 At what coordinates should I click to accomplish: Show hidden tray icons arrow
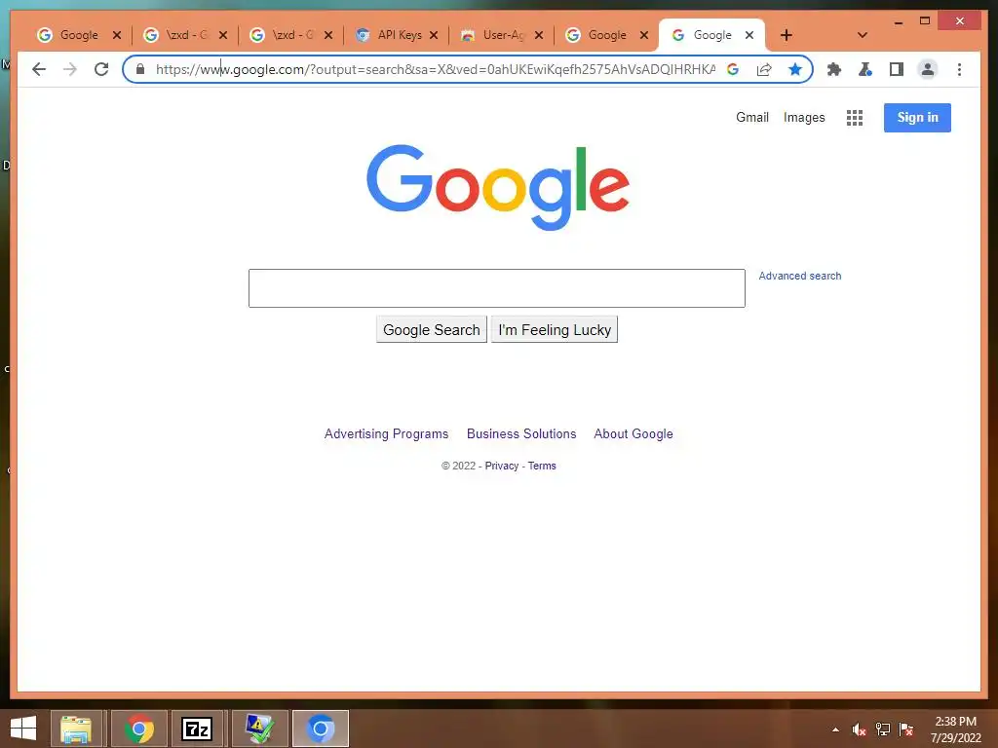click(x=835, y=729)
